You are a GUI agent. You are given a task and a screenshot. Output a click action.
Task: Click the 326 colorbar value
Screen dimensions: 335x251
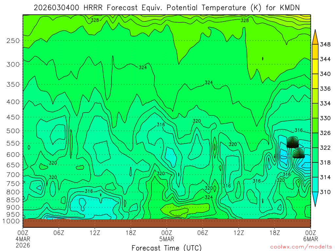point(325,133)
